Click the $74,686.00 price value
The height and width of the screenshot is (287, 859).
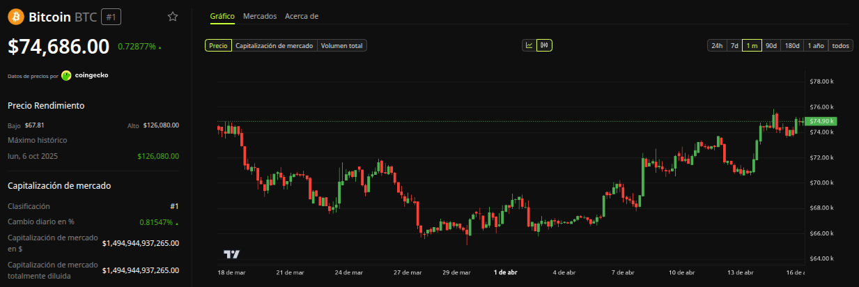tap(59, 47)
